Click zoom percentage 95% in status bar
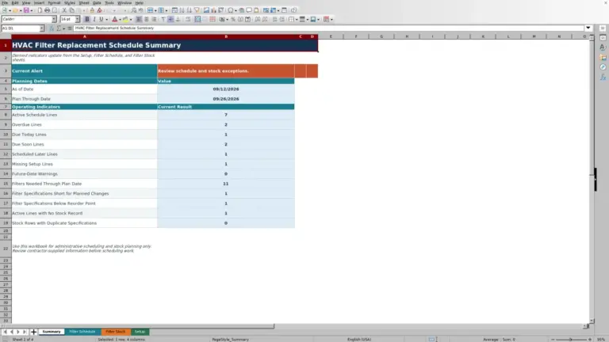 pos(601,340)
